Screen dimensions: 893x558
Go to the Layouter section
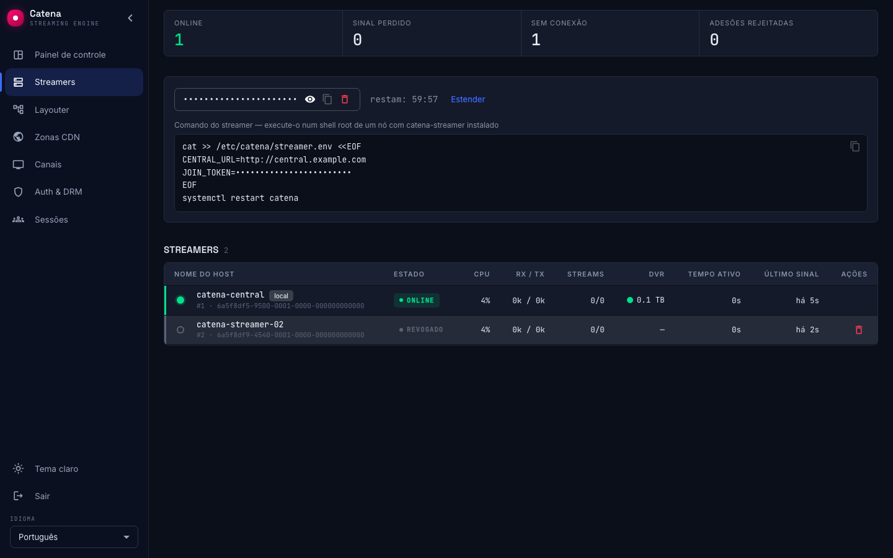pos(74,110)
